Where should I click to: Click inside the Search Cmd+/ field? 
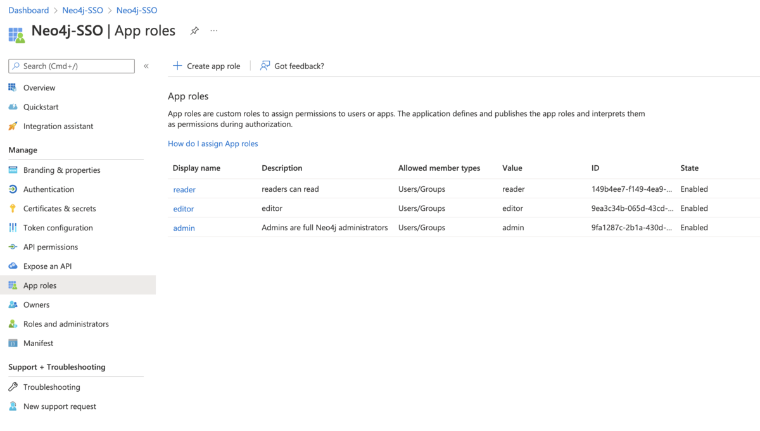point(71,66)
